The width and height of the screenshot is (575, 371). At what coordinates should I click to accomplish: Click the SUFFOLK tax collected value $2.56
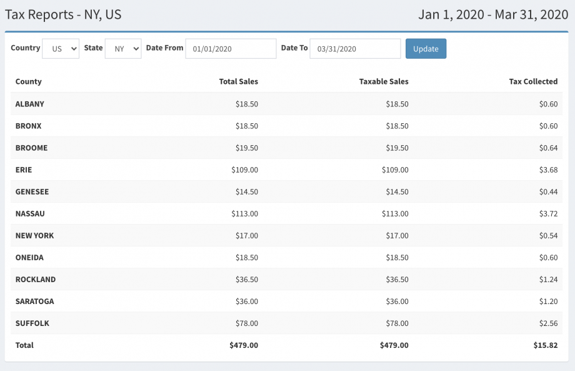[548, 323]
